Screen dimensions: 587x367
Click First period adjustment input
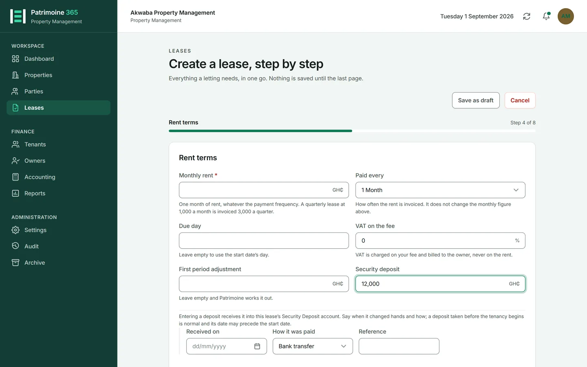click(264, 284)
